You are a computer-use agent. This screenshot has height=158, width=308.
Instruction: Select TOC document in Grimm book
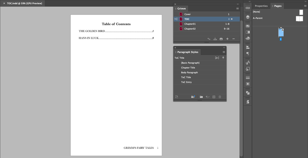click(x=207, y=19)
